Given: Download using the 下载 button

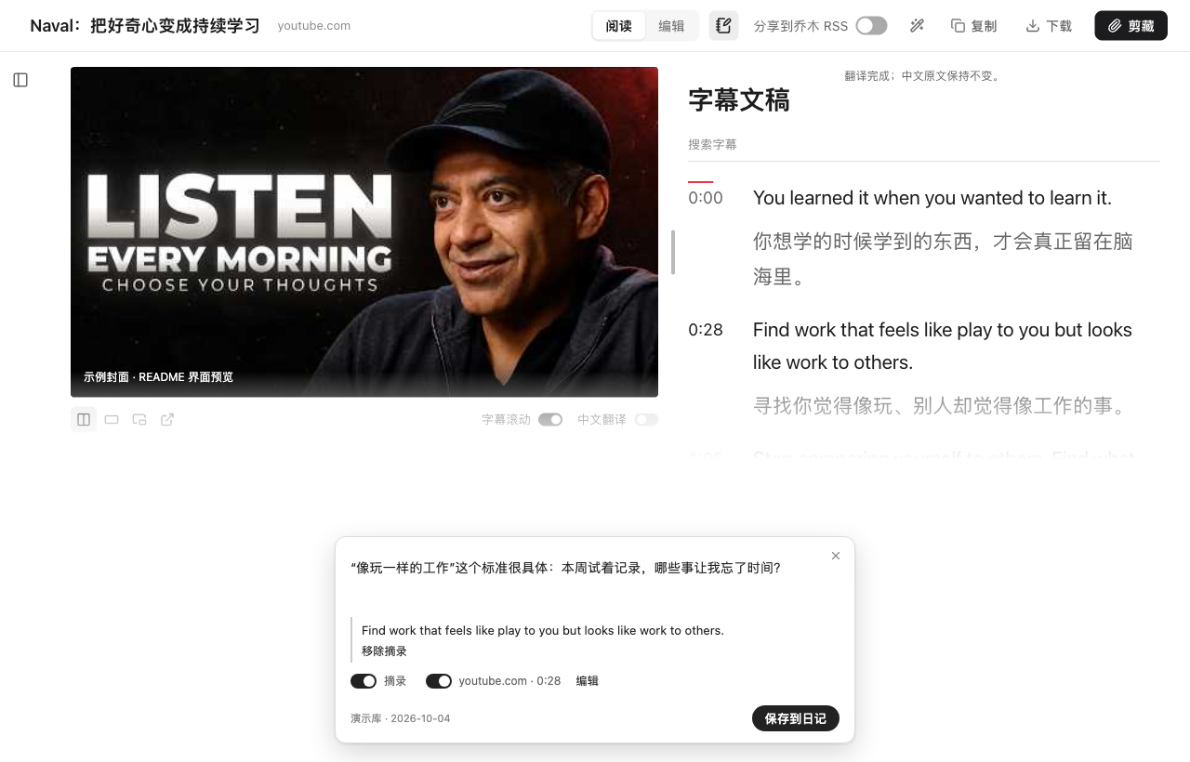Looking at the screenshot, I should (x=1049, y=26).
